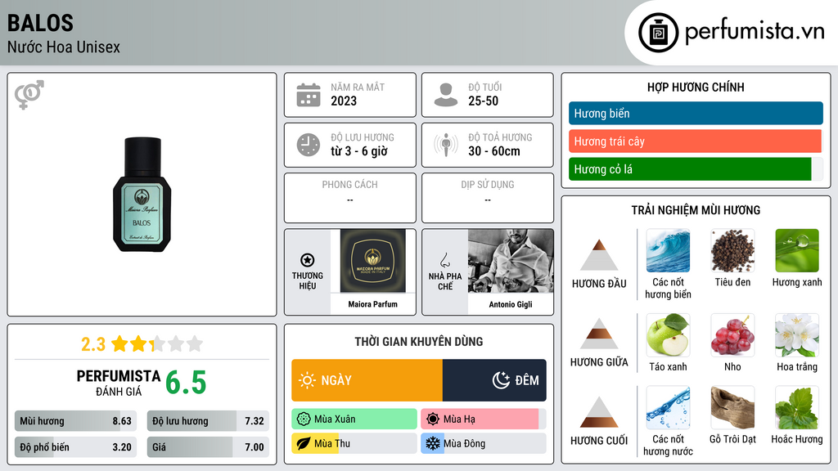This screenshot has height=471, width=838.
Task: Open the black pepper Tiêu đen image
Action: (x=732, y=250)
